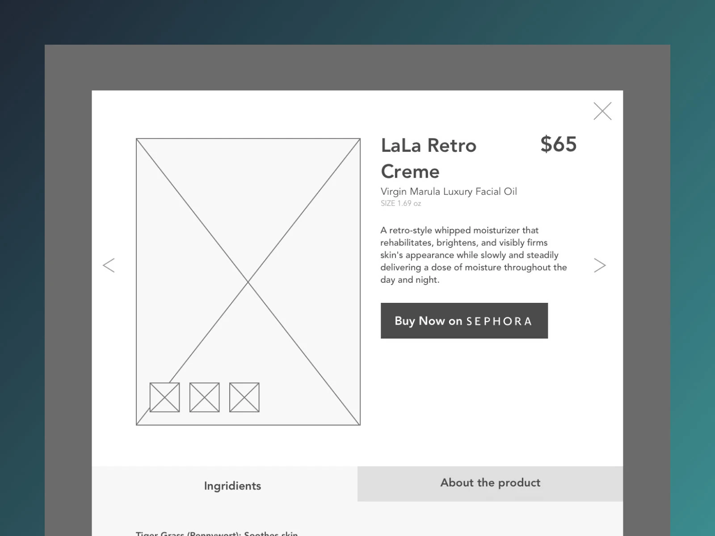Select the Virgin Marula Luxury Facial Oil subtitle
The height and width of the screenshot is (536, 715).
[x=448, y=192]
